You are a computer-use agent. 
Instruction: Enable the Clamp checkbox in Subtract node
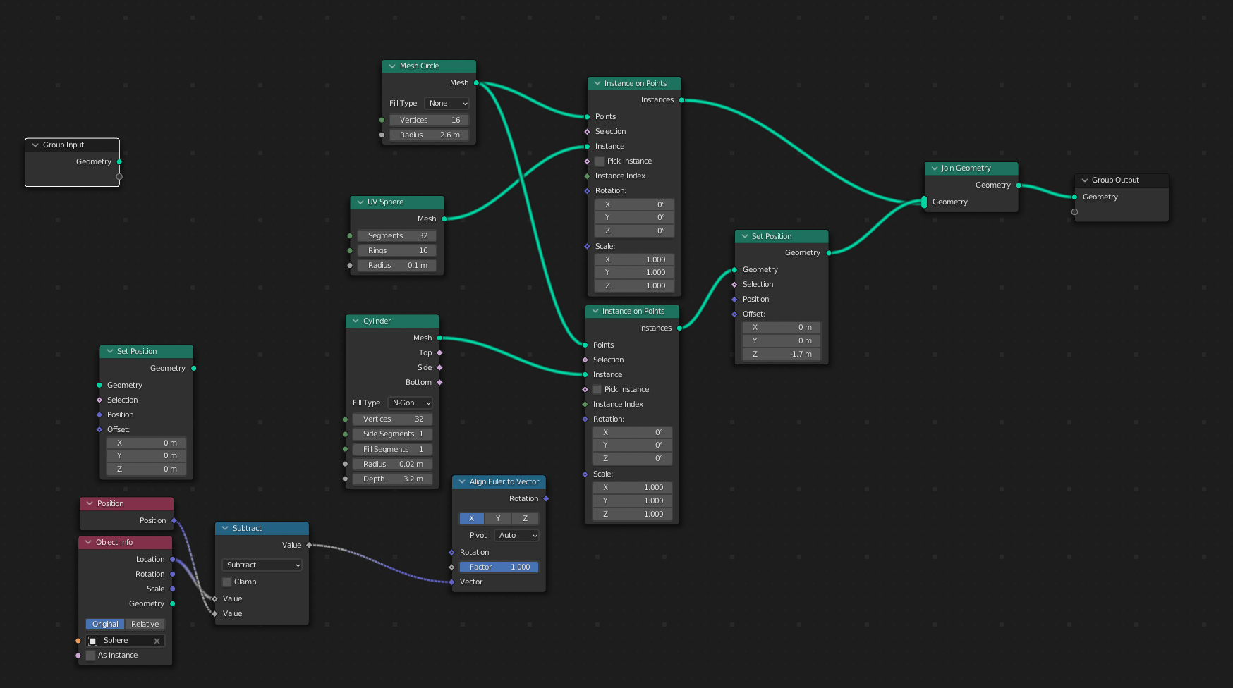227,582
